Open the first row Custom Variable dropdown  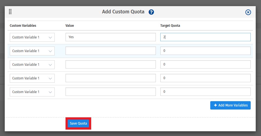pyautogui.click(x=32, y=37)
